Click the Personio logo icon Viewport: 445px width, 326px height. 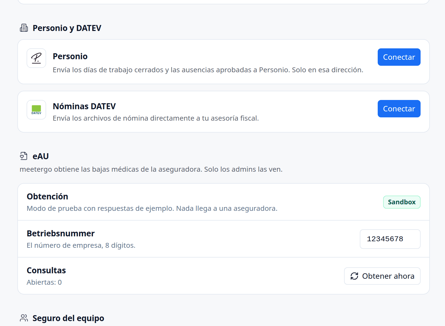point(36,58)
